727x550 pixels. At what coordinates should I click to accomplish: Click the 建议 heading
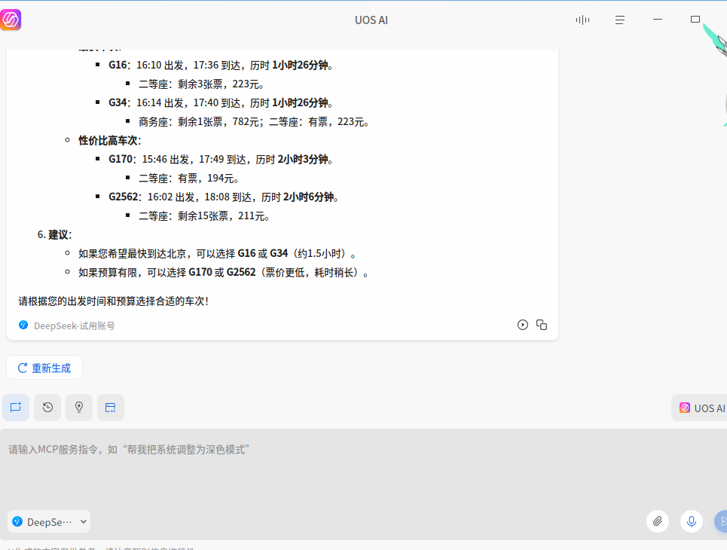pyautogui.click(x=60, y=234)
